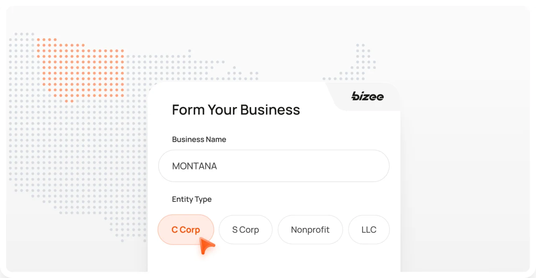Viewport: 536px width, 278px height.
Task: Click the MONTANA placeholder text
Action: (194, 166)
